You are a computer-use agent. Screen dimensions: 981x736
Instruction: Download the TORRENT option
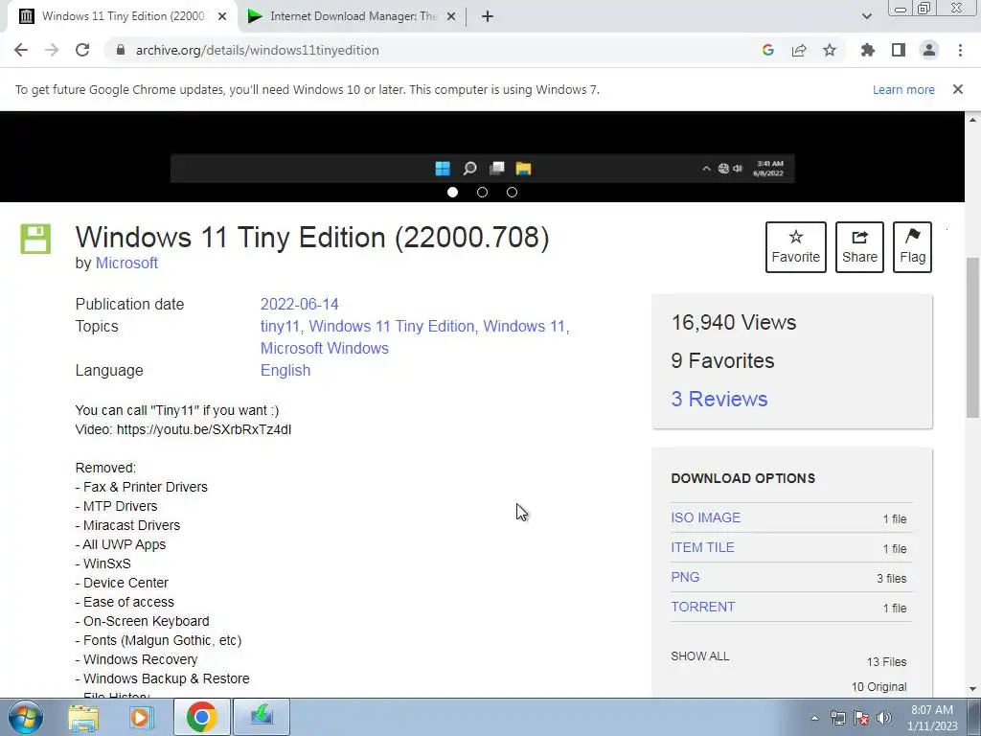[702, 607]
